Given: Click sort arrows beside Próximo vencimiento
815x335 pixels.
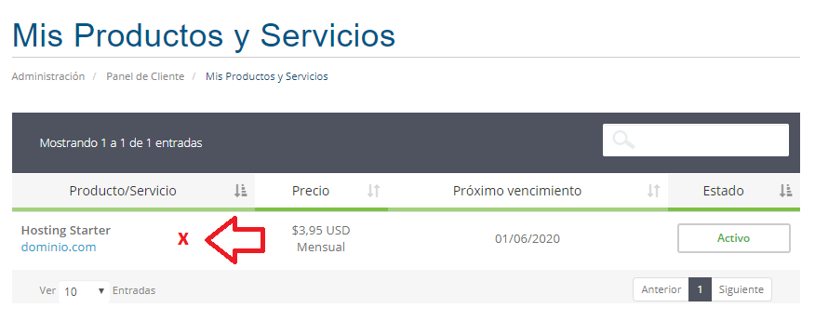Looking at the screenshot, I should (653, 191).
